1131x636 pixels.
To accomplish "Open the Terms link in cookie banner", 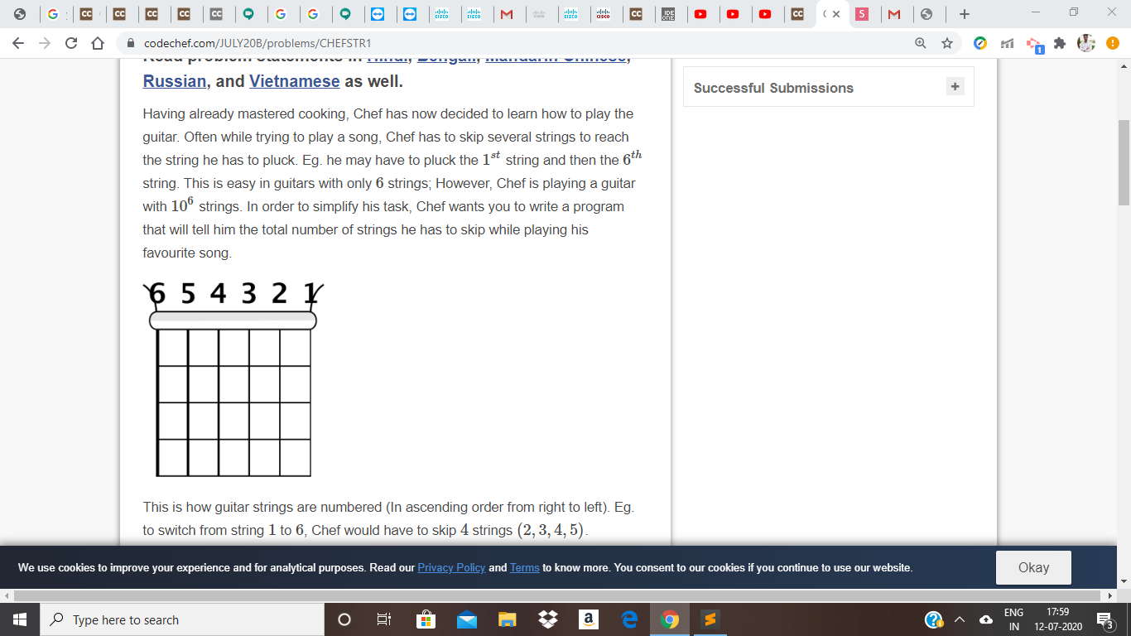I will click(525, 567).
